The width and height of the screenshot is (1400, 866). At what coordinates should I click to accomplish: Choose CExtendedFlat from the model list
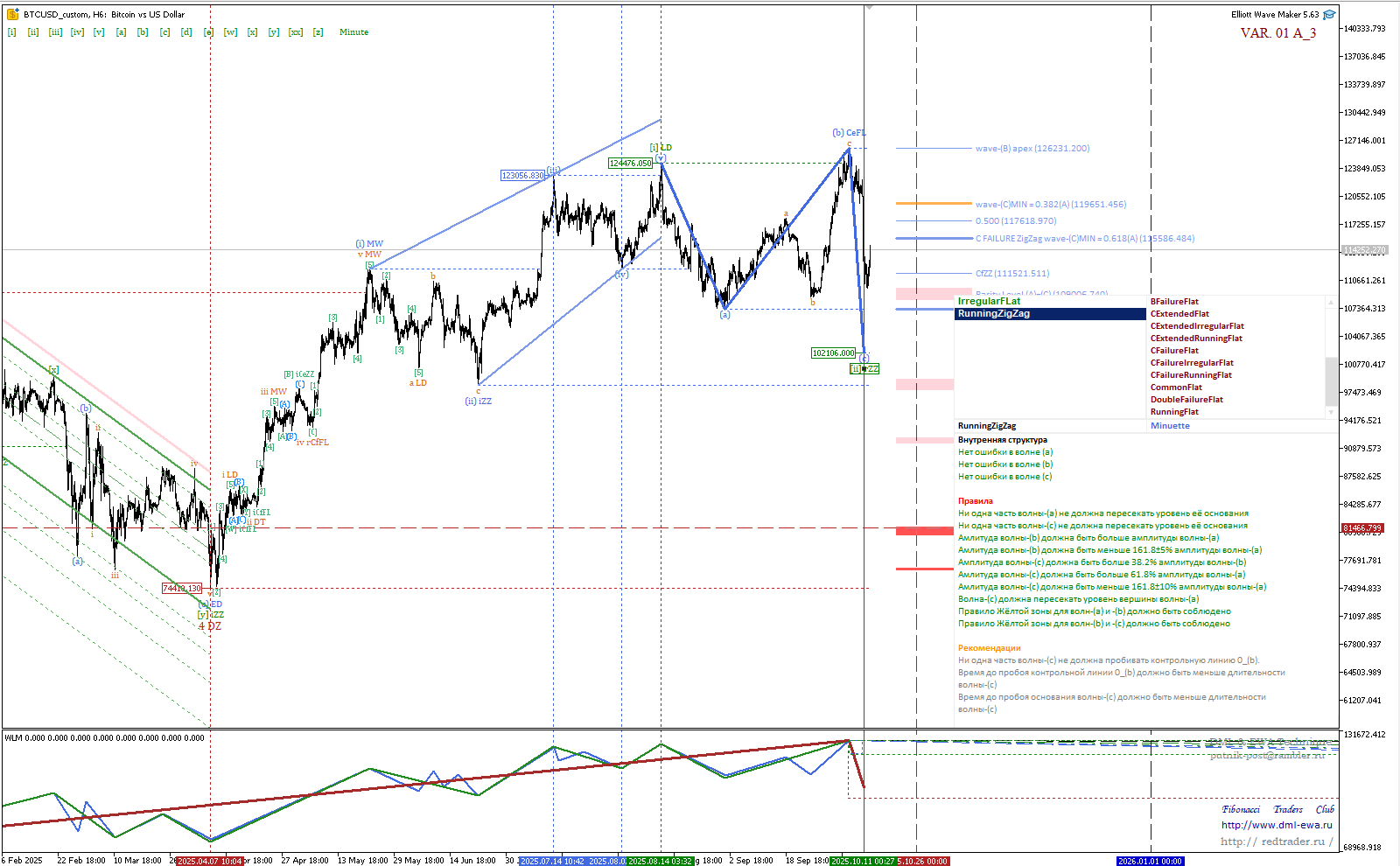1179,314
